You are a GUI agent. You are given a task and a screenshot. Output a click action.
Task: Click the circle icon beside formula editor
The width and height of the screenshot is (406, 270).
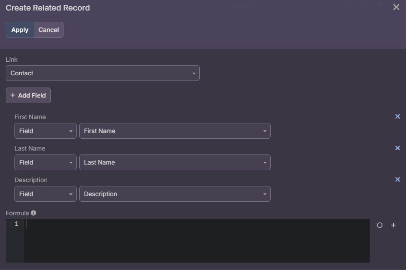click(380, 225)
